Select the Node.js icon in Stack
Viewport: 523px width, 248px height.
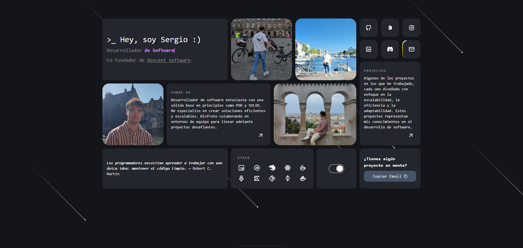pyautogui.click(x=257, y=168)
